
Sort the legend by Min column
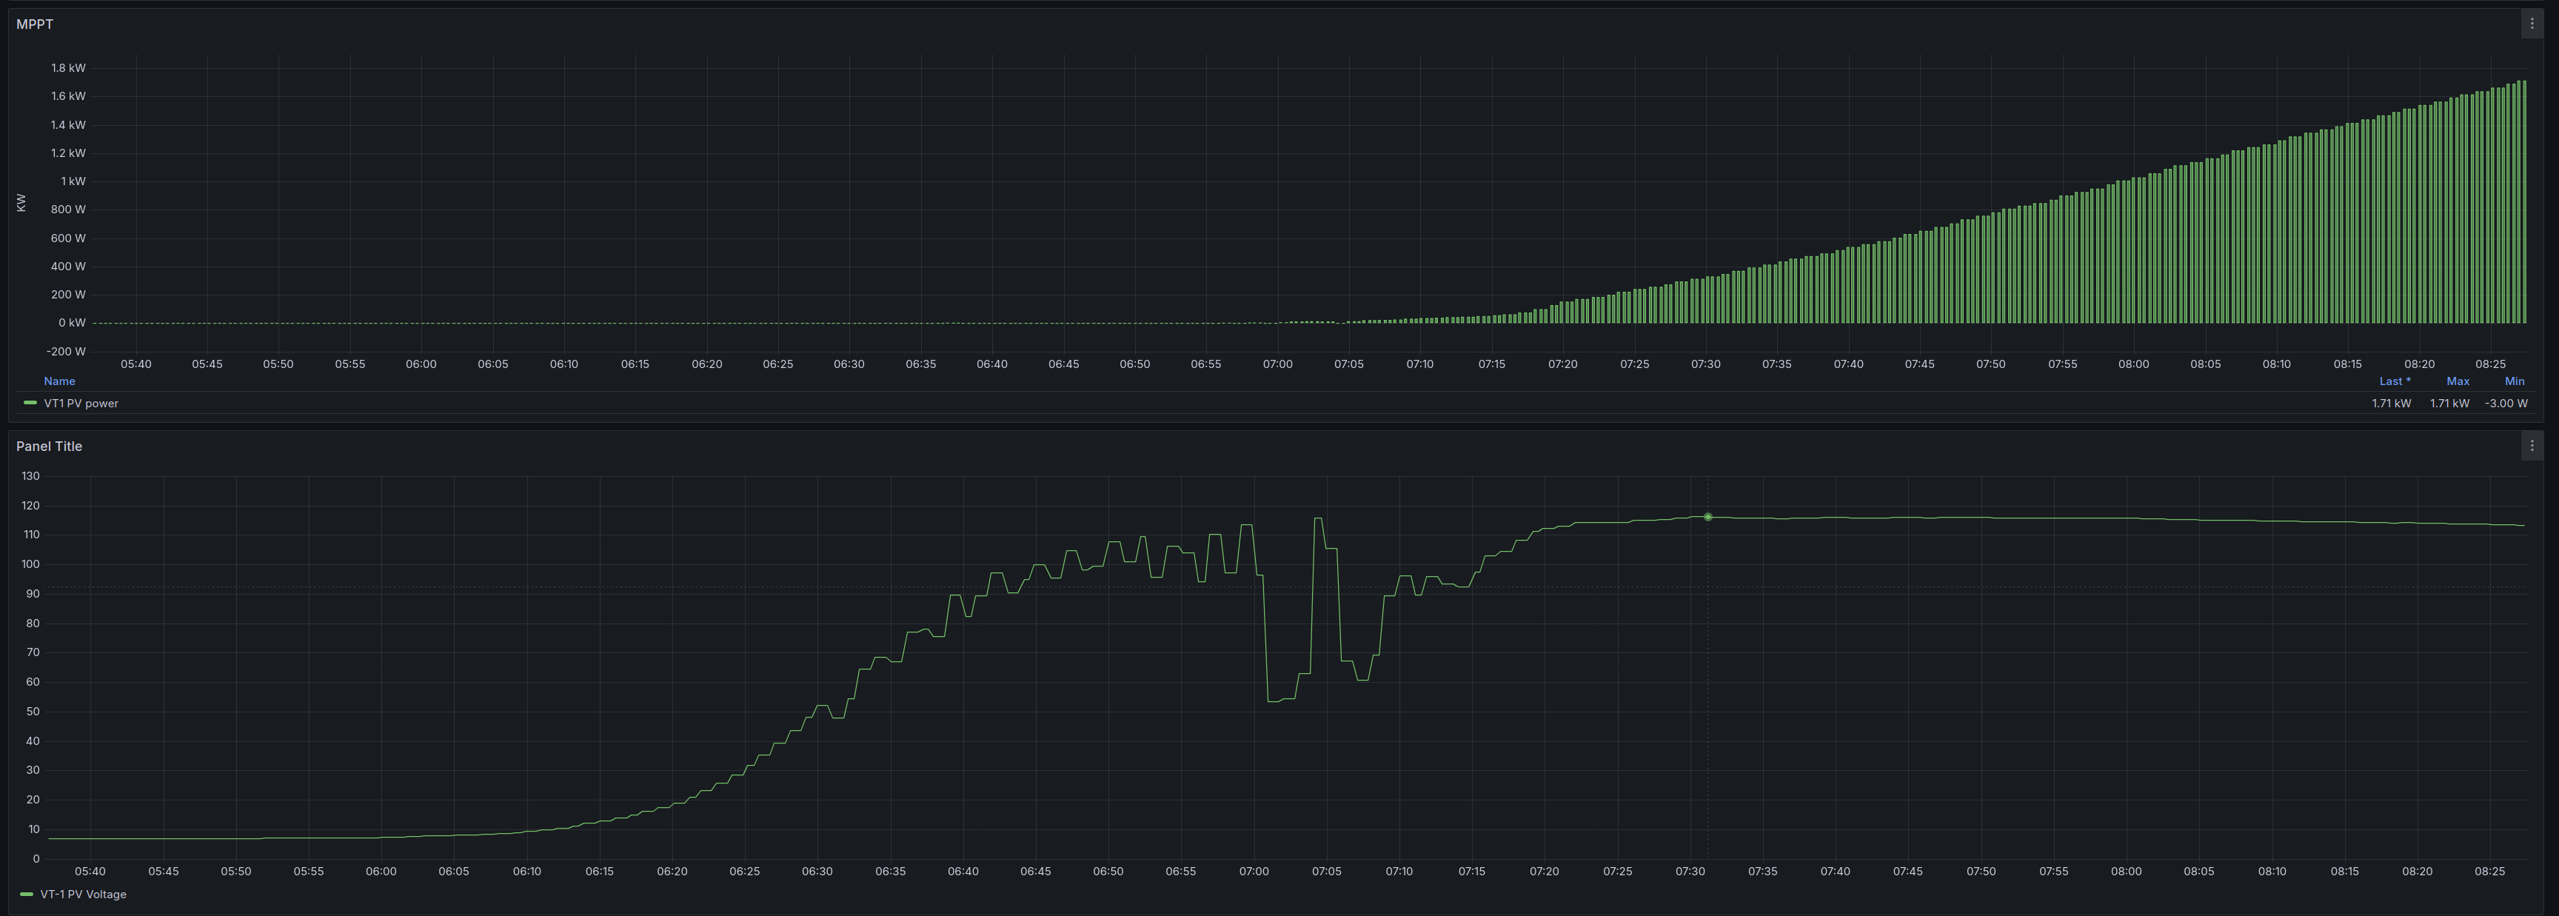[x=2515, y=381]
